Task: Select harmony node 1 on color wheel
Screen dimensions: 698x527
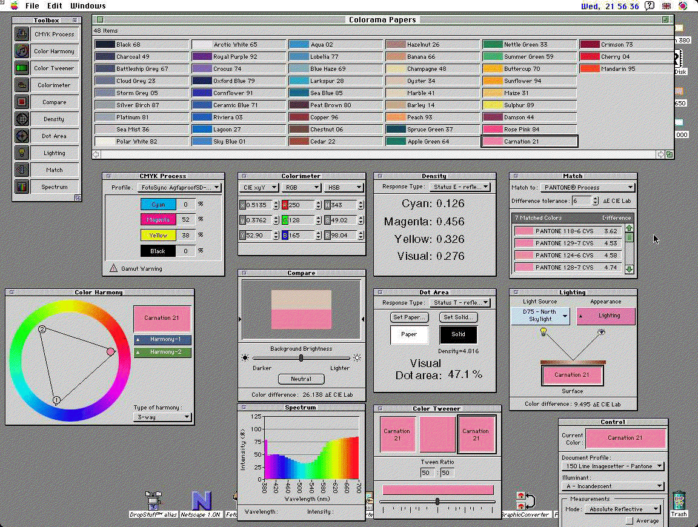Action: (56, 400)
